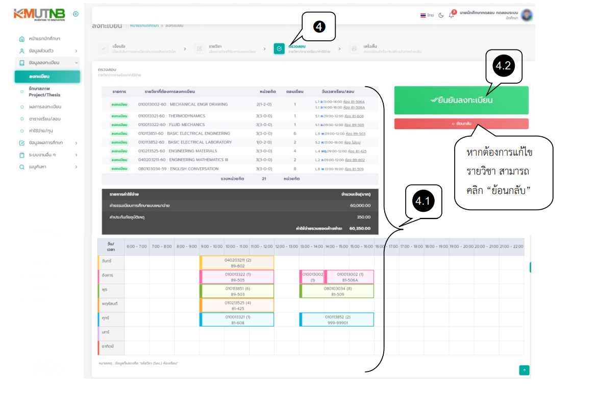Click Tuesday timetable block 010013322 (1)

pos(237,277)
